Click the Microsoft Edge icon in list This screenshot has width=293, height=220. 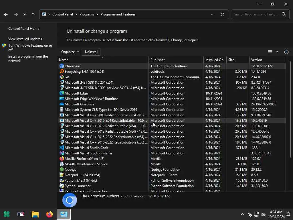(62, 93)
